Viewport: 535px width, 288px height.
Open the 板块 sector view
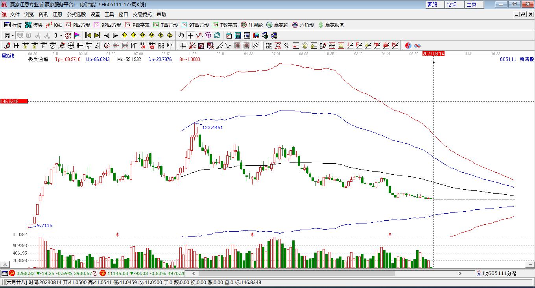point(34,25)
